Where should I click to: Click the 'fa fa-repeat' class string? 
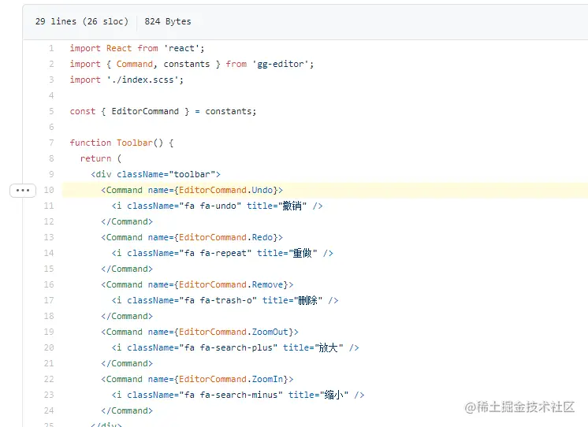215,253
